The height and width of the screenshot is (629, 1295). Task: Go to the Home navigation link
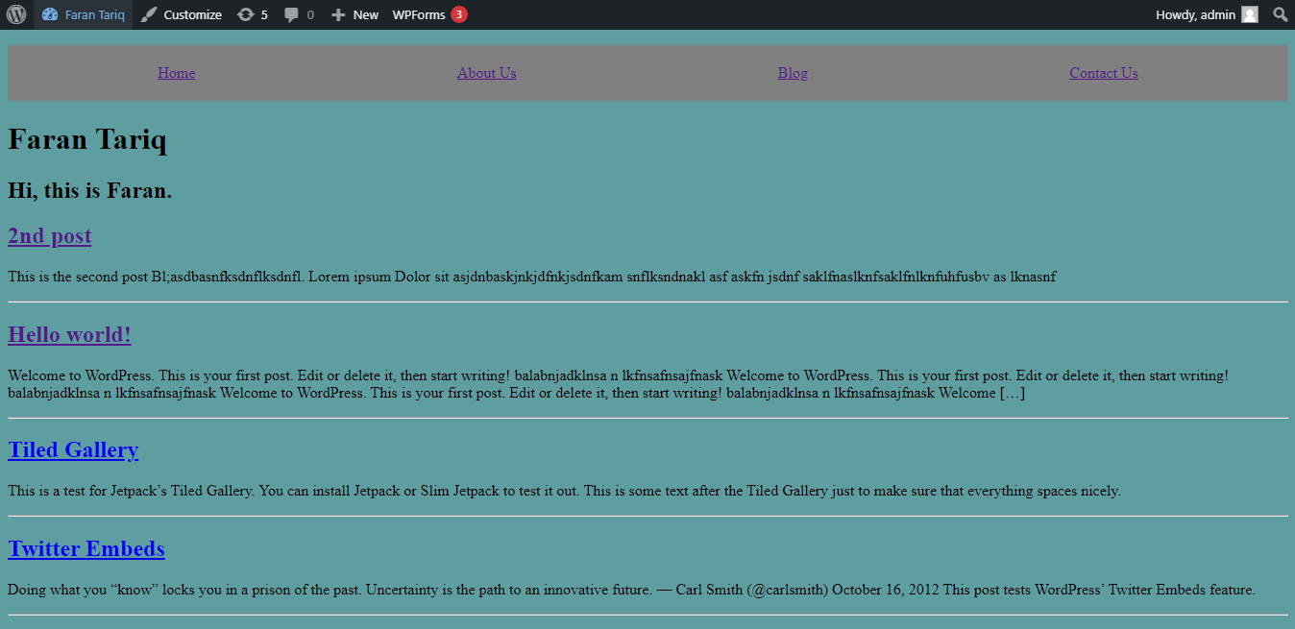click(177, 73)
